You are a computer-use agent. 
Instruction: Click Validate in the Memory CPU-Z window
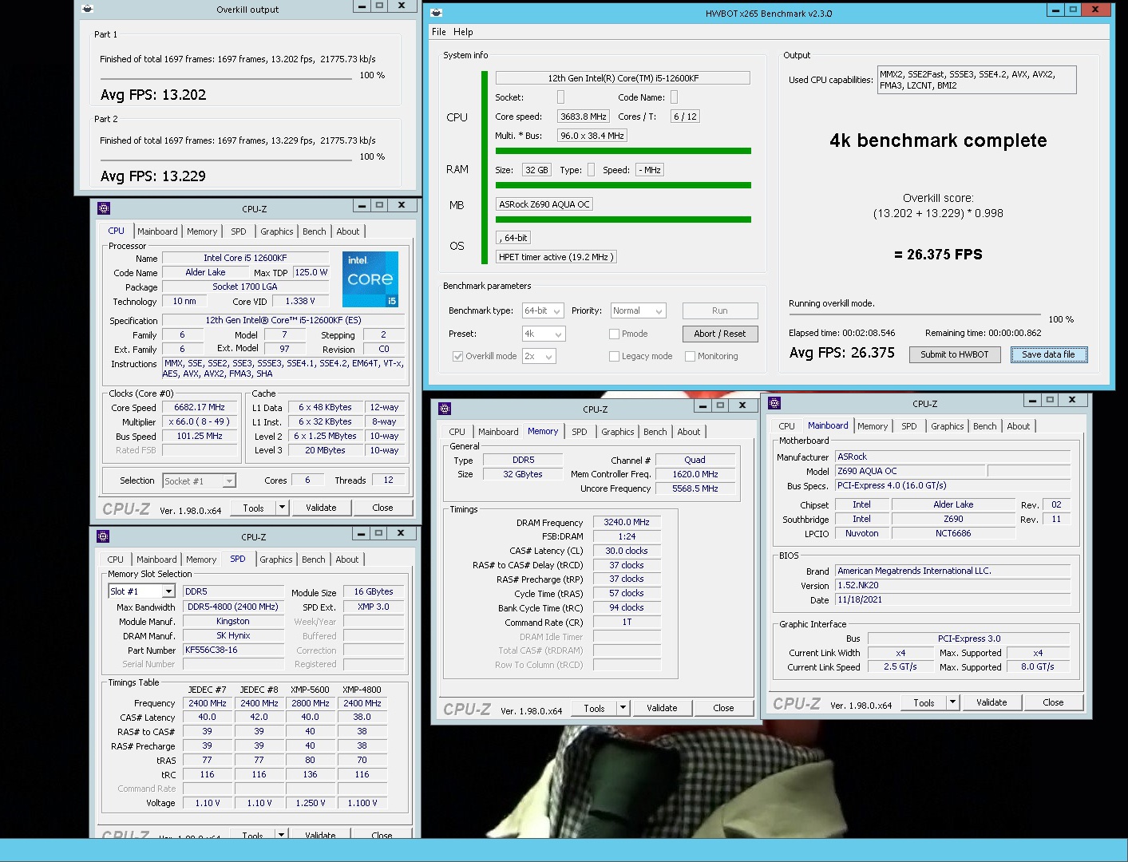(662, 708)
